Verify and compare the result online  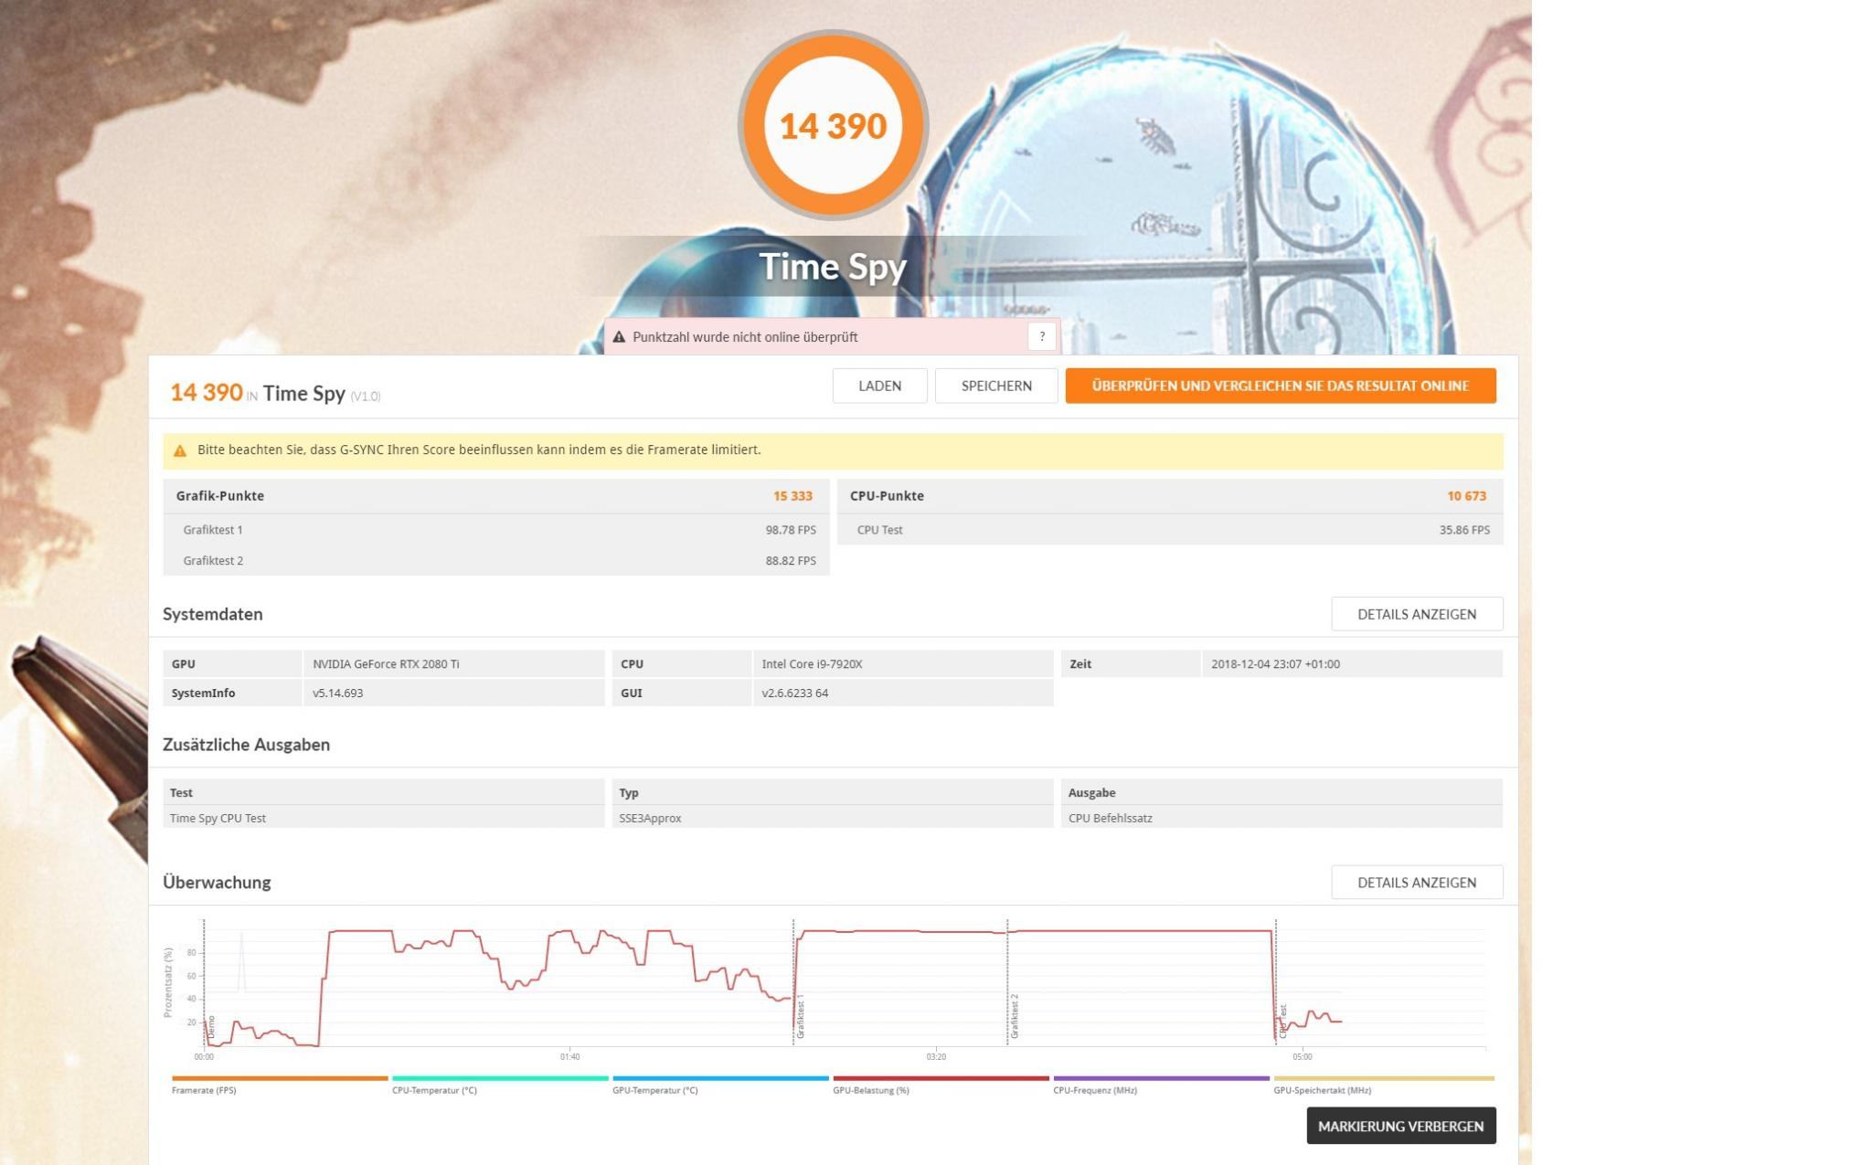[x=1280, y=386]
